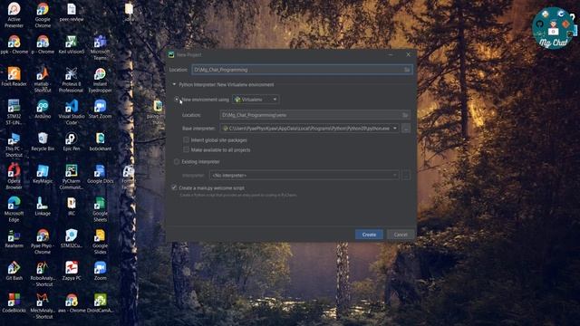
Task: Open the Pyae Phyo - Chrome shortcut
Action: pos(43,242)
